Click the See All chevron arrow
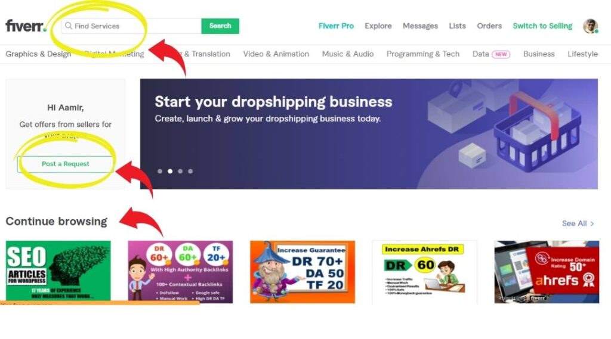The height and width of the screenshot is (339, 611). tap(592, 223)
